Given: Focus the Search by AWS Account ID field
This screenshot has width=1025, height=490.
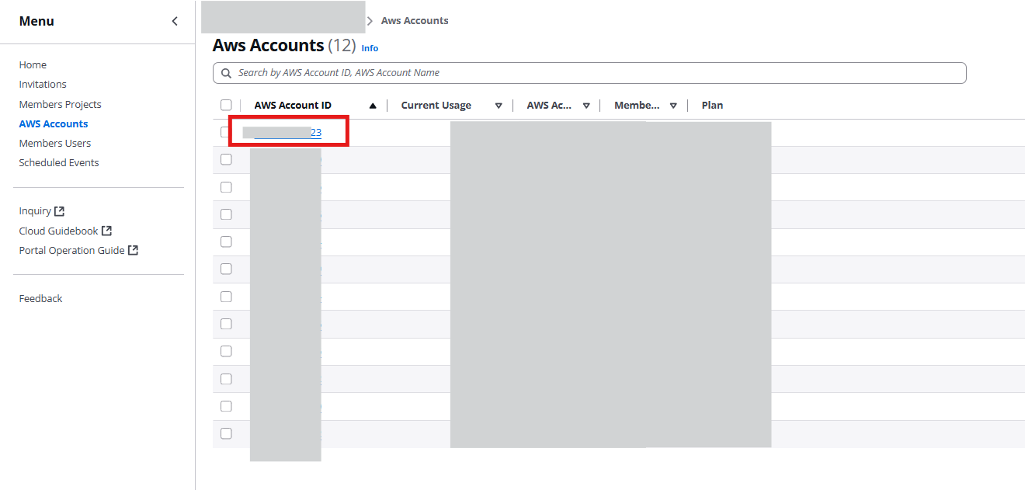Looking at the screenshot, I should (589, 73).
